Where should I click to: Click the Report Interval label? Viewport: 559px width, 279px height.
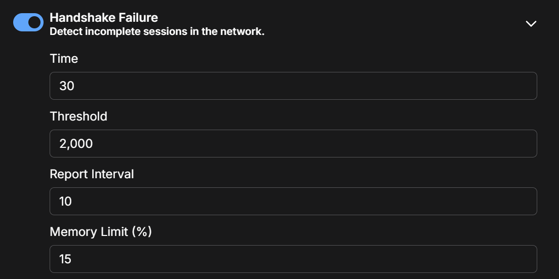[x=92, y=174]
